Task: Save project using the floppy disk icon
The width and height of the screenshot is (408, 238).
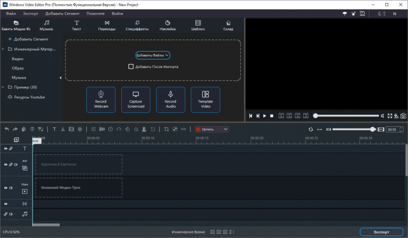Action: pos(362,13)
